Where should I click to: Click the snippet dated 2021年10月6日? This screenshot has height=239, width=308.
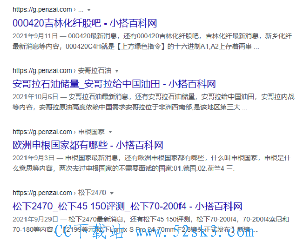pos(153,102)
